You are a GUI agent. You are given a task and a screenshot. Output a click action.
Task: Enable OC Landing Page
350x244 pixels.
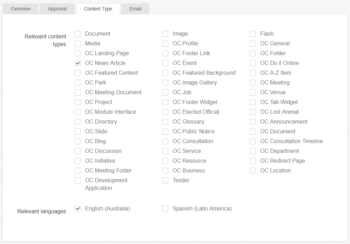point(78,53)
